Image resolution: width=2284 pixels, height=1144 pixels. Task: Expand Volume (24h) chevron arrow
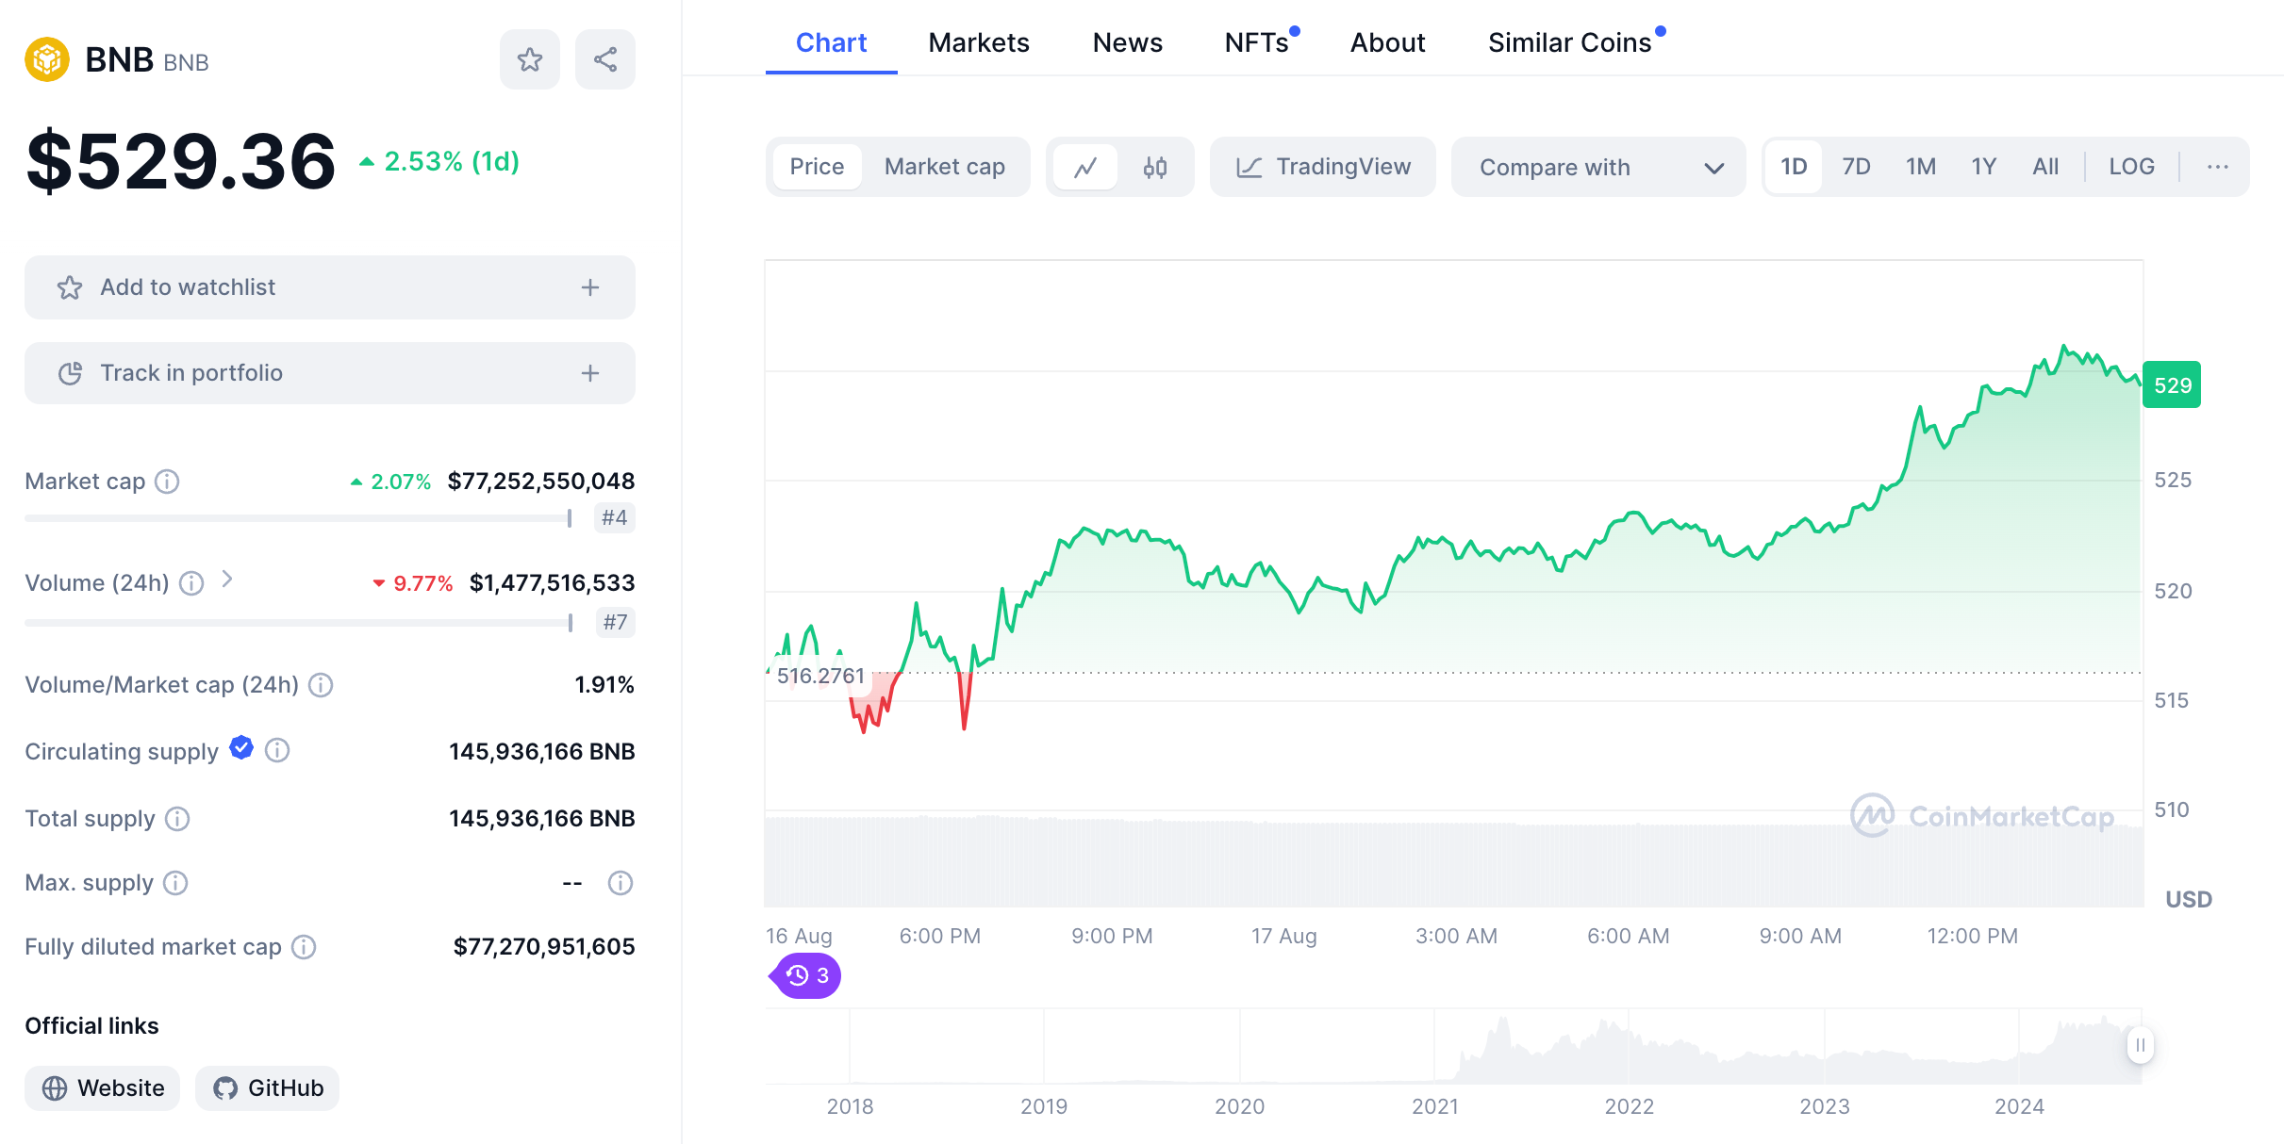[x=226, y=580]
